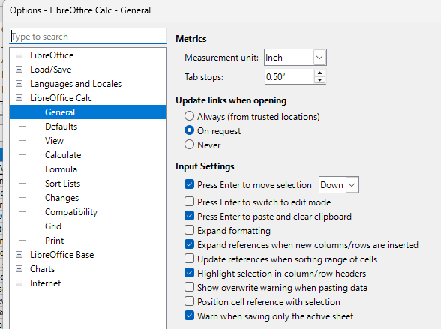The image size is (441, 329).
Task: Expand the Internet tree node
Action: pyautogui.click(x=19, y=283)
